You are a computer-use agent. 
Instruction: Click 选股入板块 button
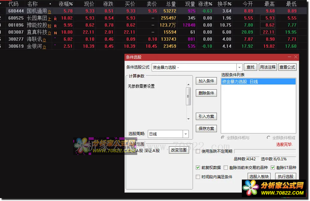point(259,176)
